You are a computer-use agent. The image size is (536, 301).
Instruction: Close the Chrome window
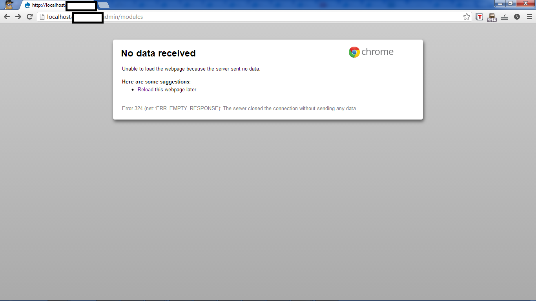click(x=525, y=4)
